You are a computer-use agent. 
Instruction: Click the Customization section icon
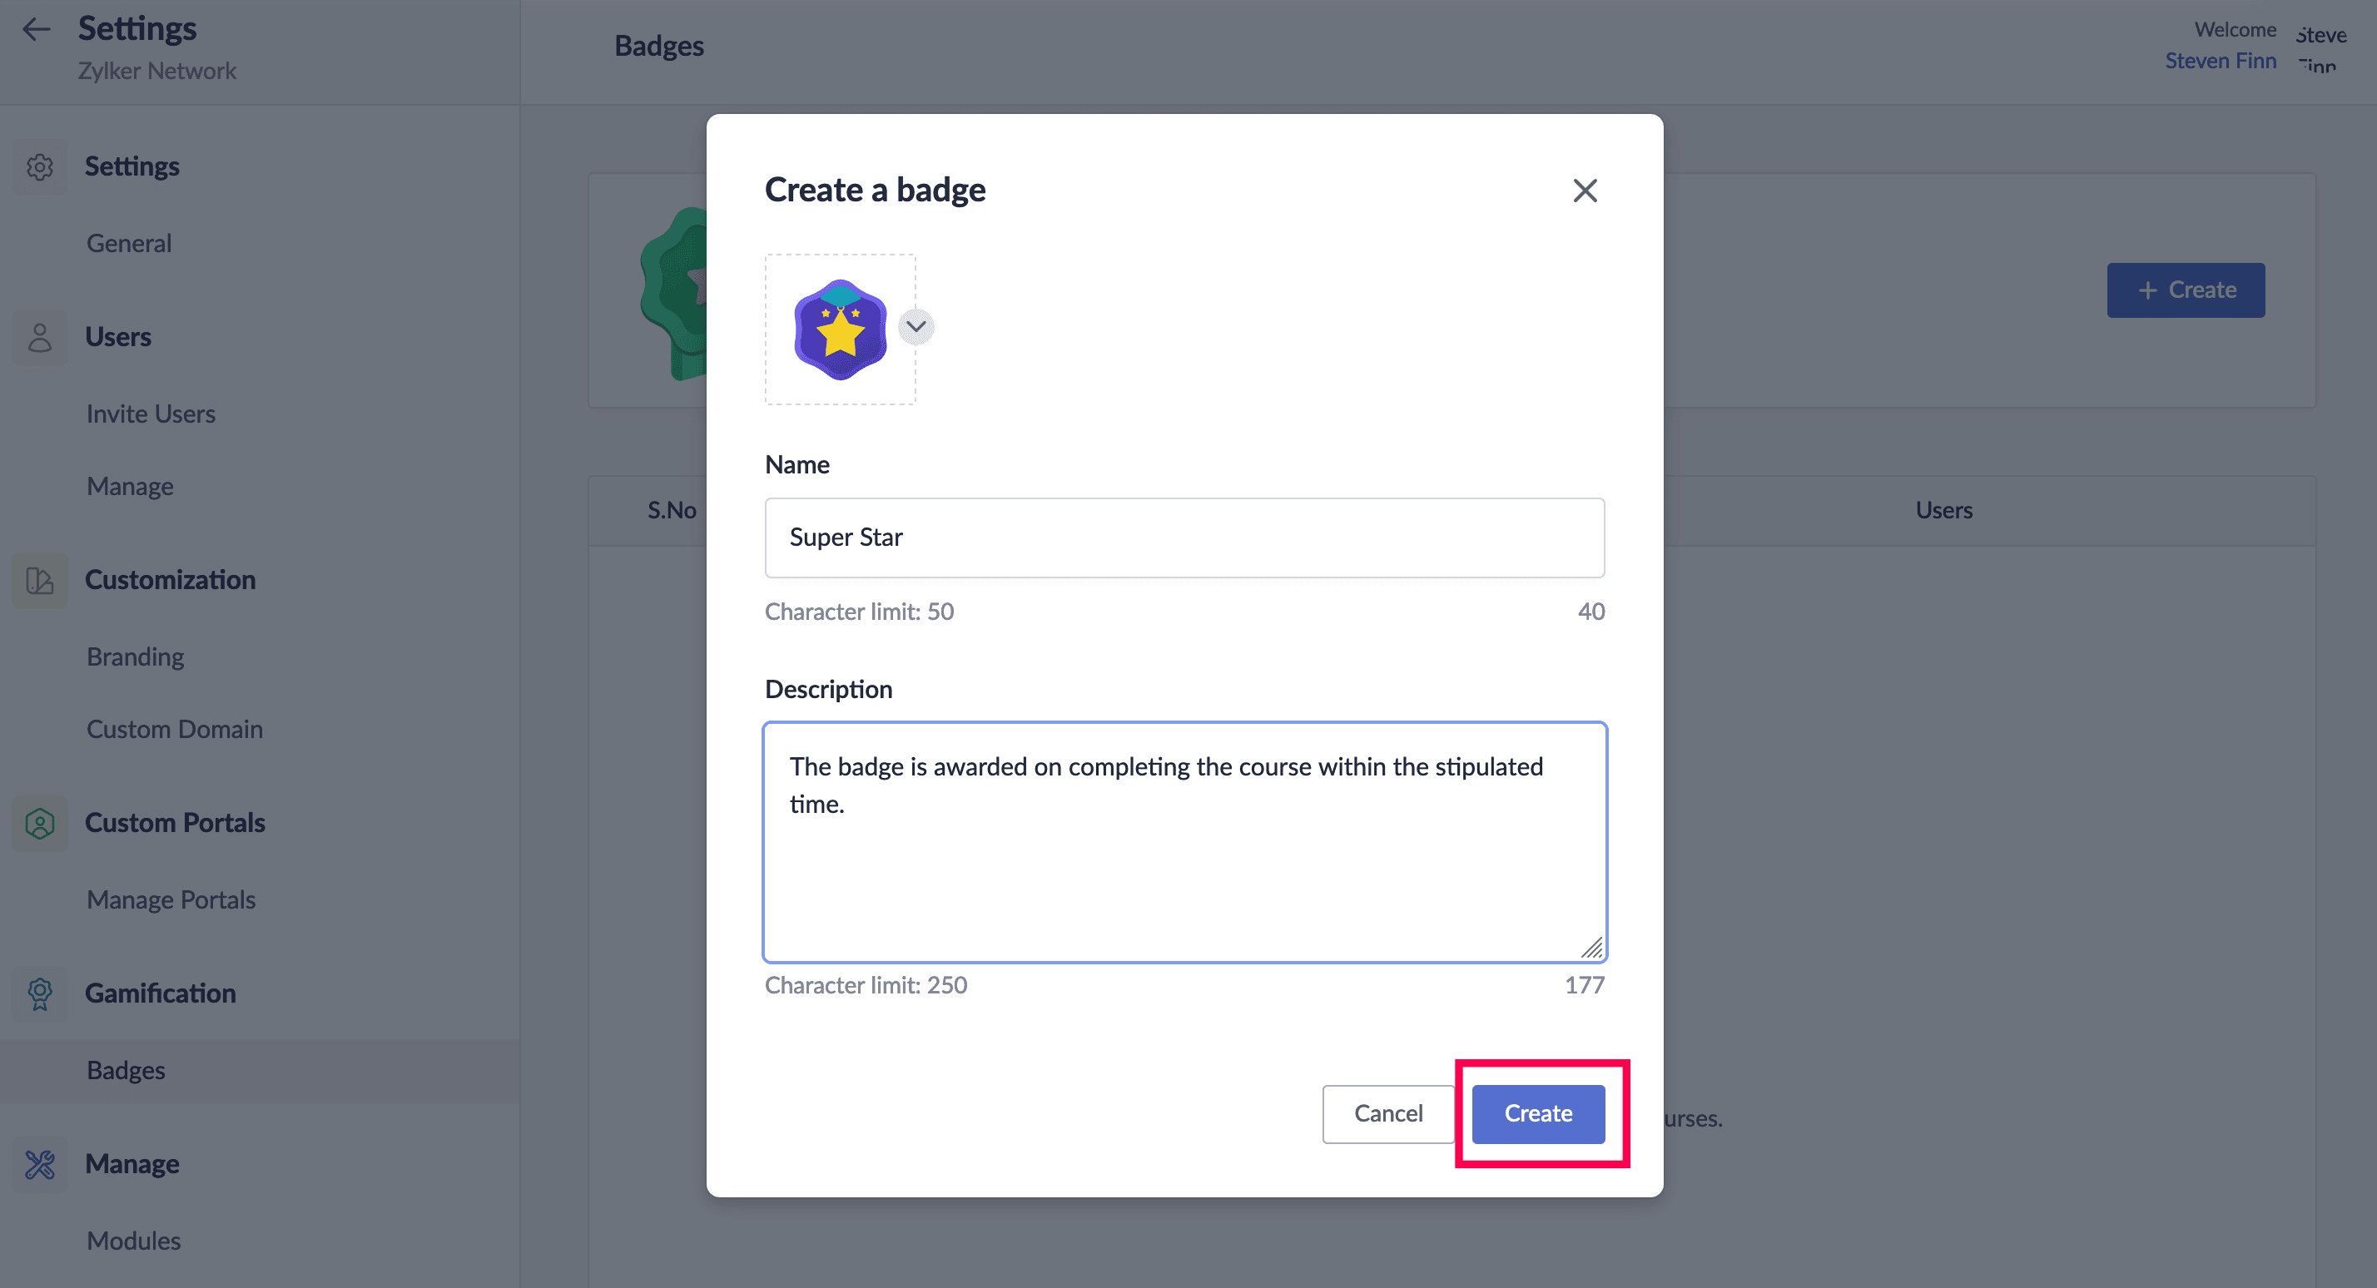coord(40,580)
